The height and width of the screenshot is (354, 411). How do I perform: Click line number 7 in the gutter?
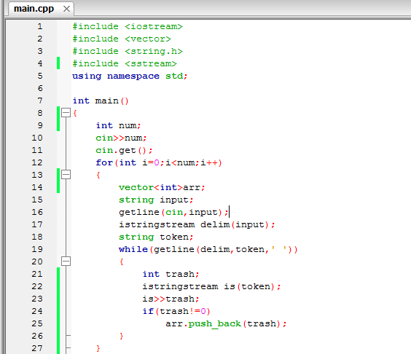coord(40,101)
